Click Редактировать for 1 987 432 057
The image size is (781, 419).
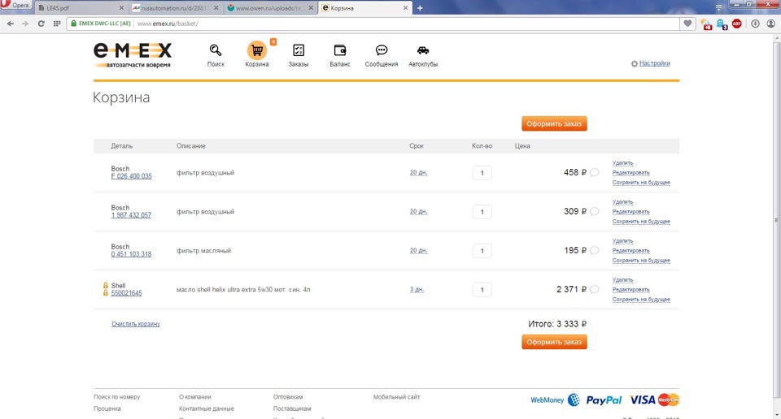point(631,212)
